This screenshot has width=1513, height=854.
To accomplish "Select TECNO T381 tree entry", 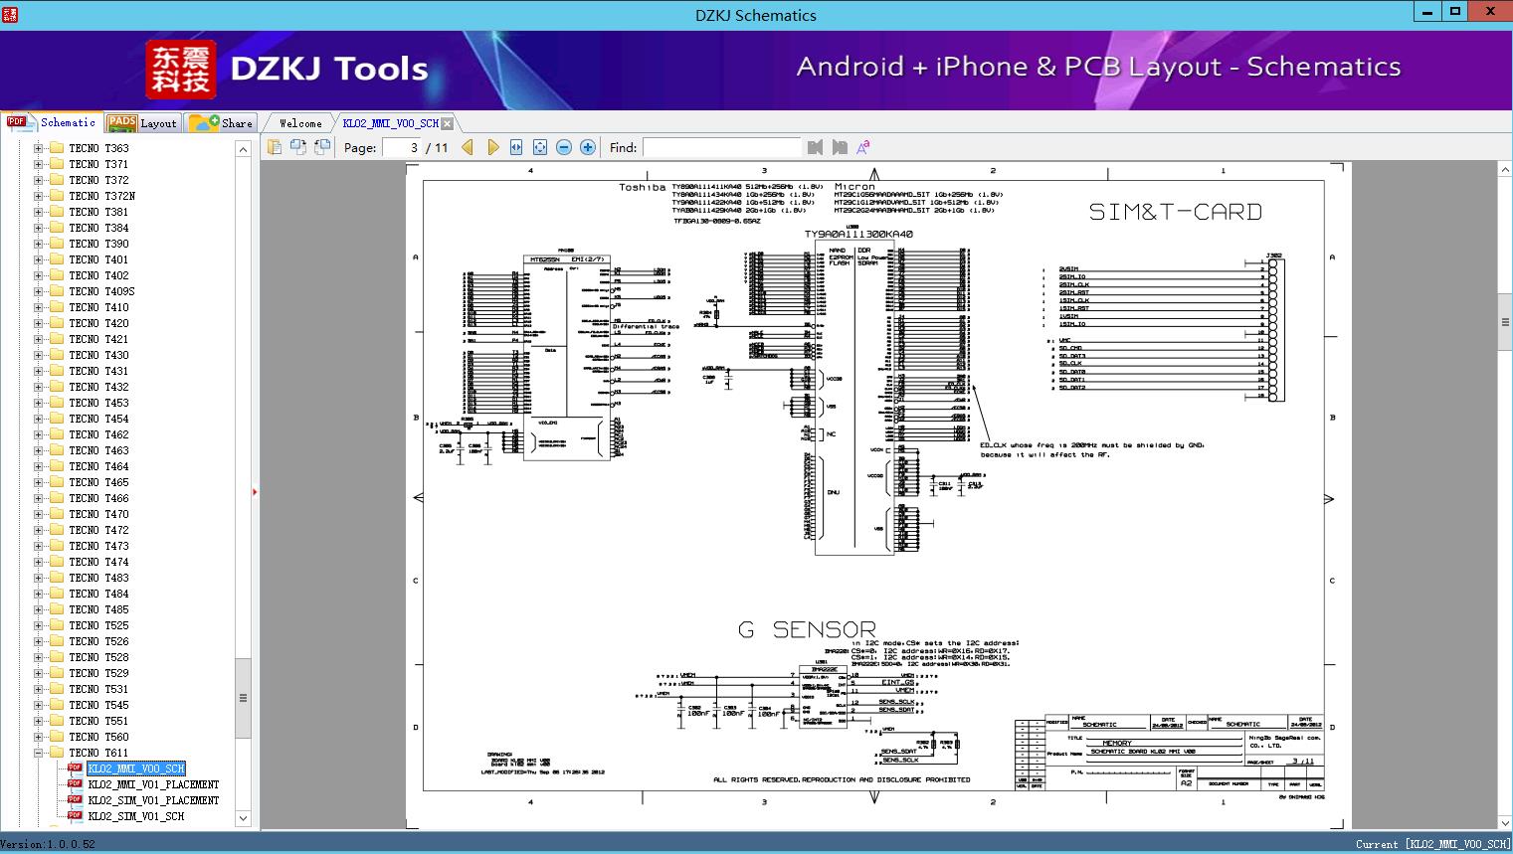I will point(98,212).
